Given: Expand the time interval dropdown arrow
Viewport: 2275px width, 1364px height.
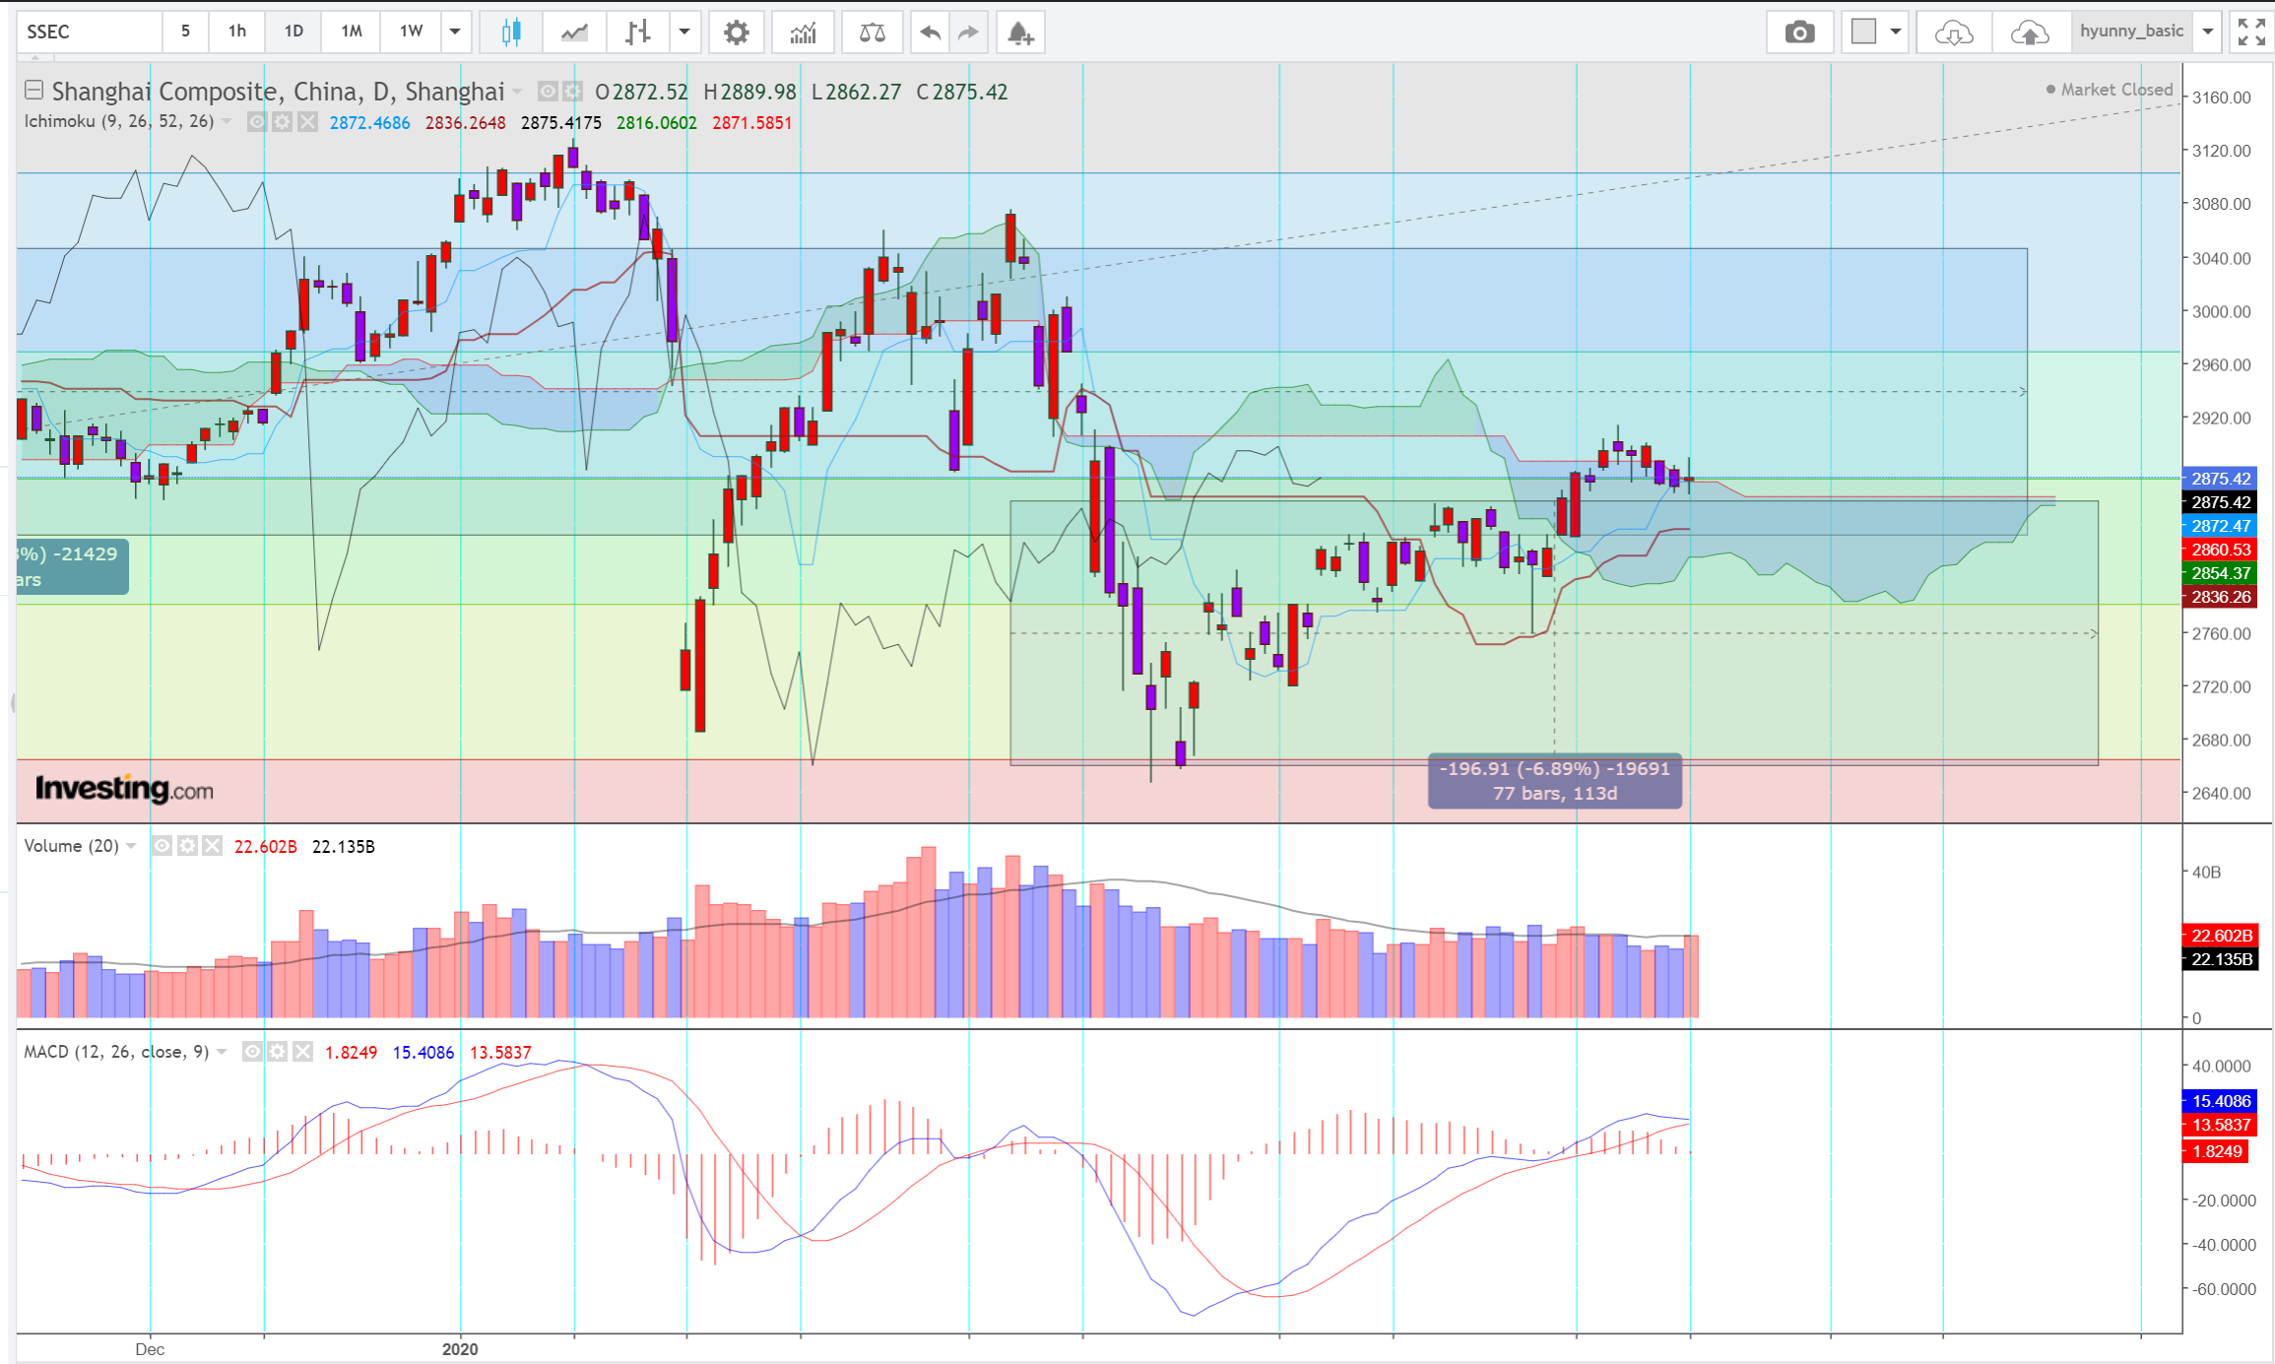Looking at the screenshot, I should click(x=455, y=32).
